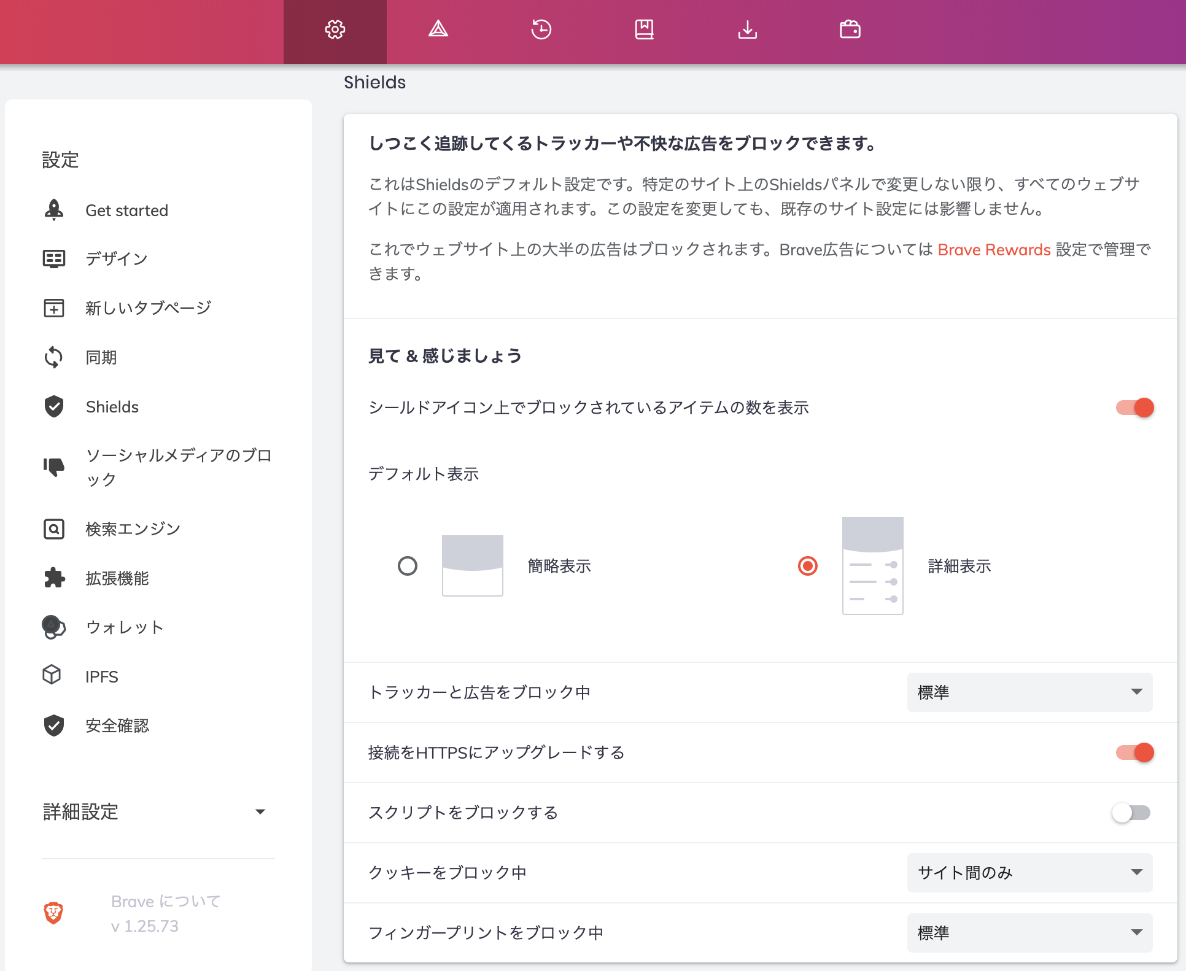This screenshot has height=971, width=1186.
Task: Open Wallet icon in top toolbar
Action: point(850,29)
